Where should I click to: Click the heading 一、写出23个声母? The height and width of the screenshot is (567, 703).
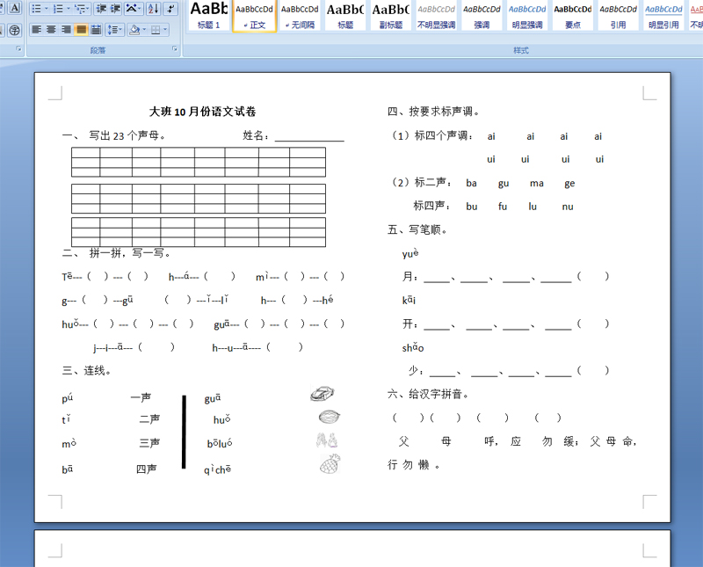coord(113,135)
